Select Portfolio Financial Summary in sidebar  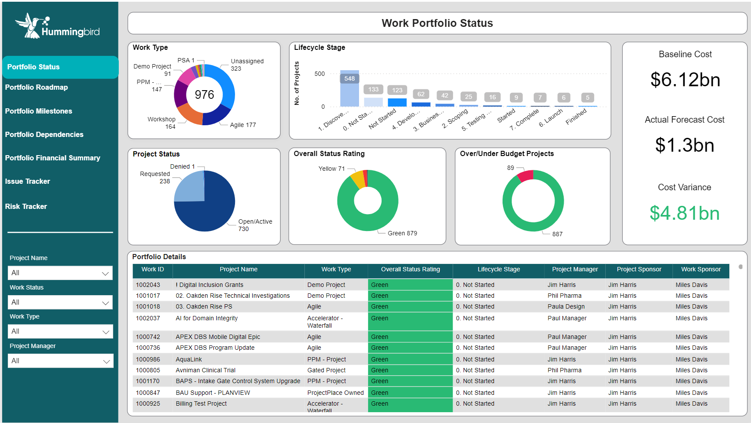52,158
